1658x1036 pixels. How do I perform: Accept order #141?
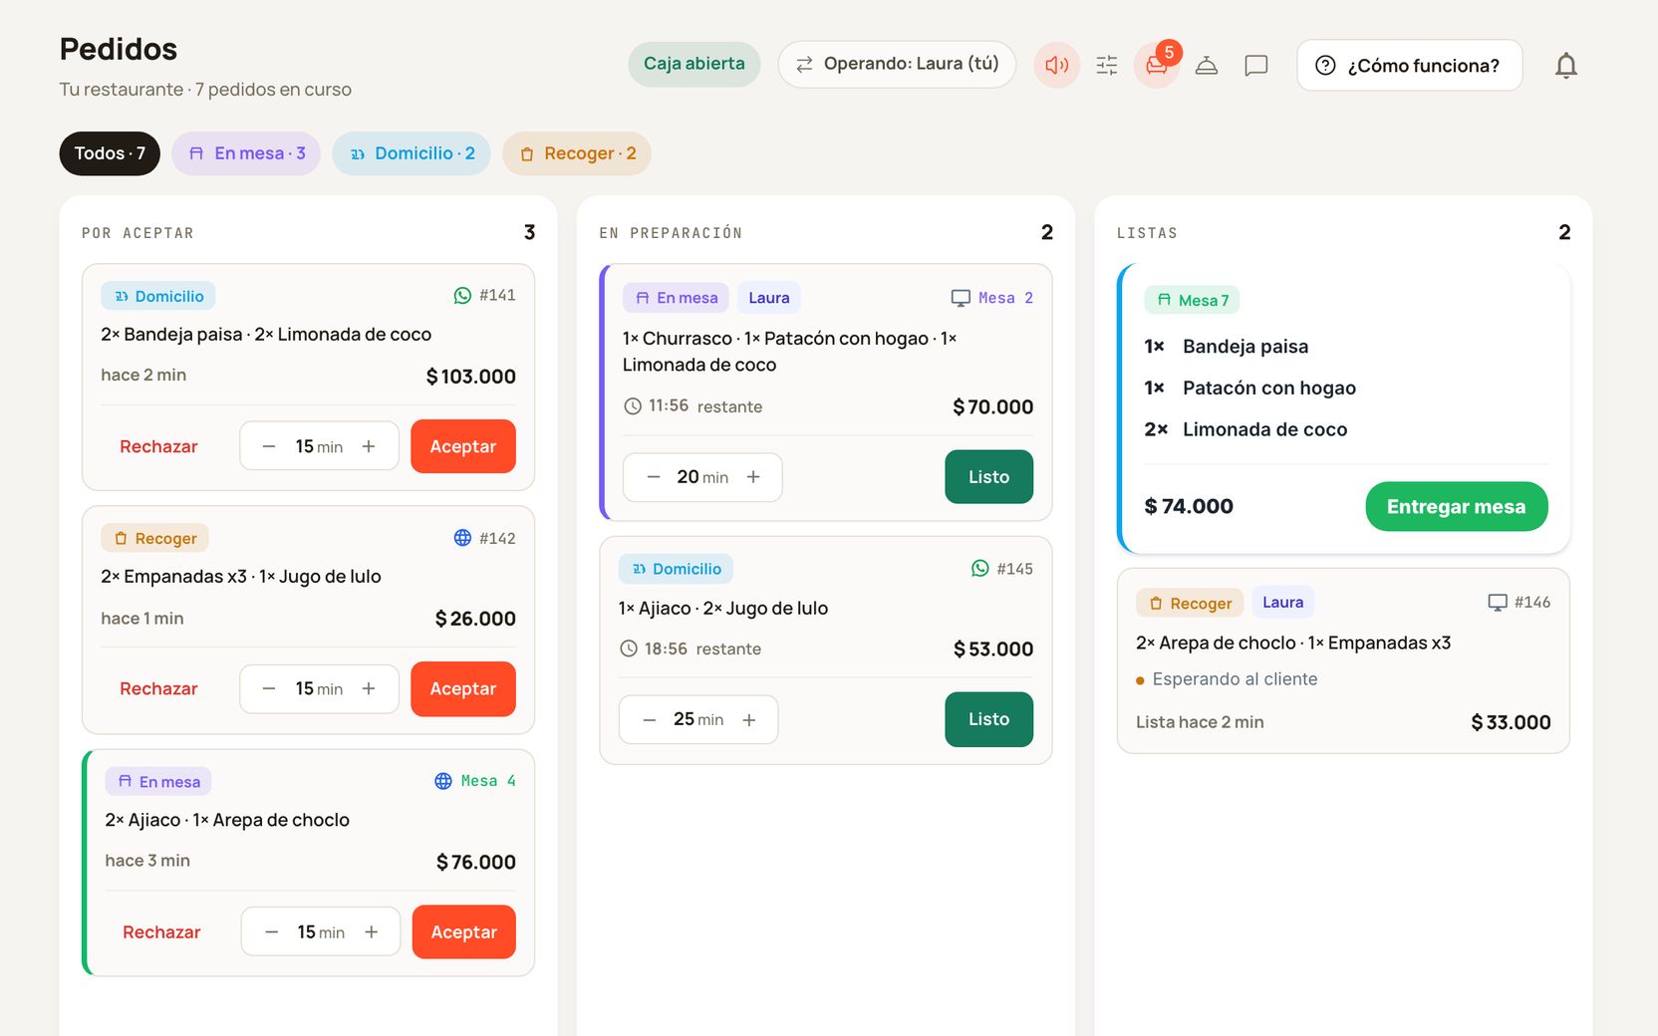coord(463,446)
